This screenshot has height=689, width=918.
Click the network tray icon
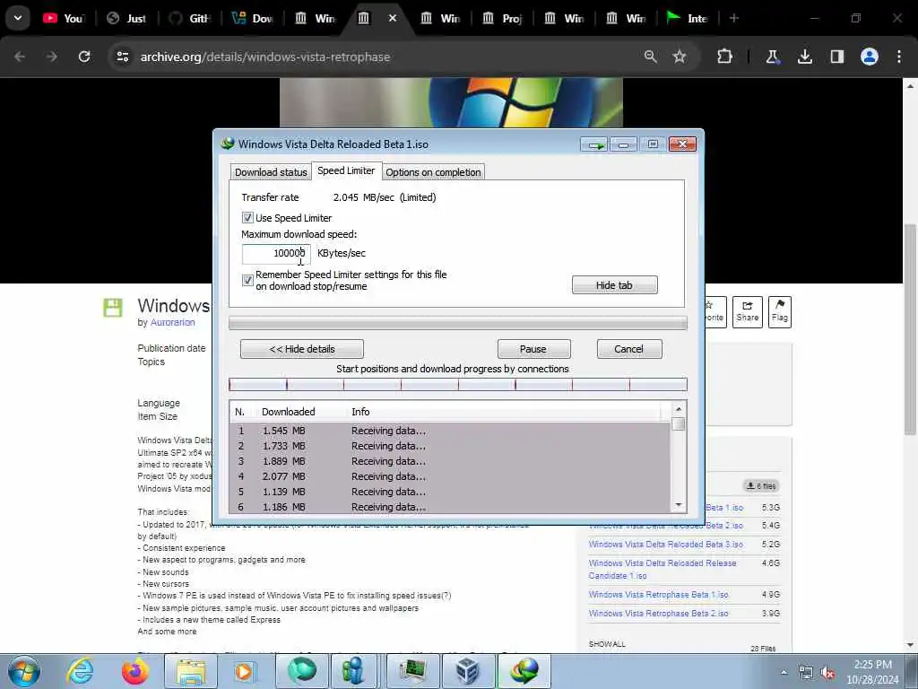click(x=806, y=673)
